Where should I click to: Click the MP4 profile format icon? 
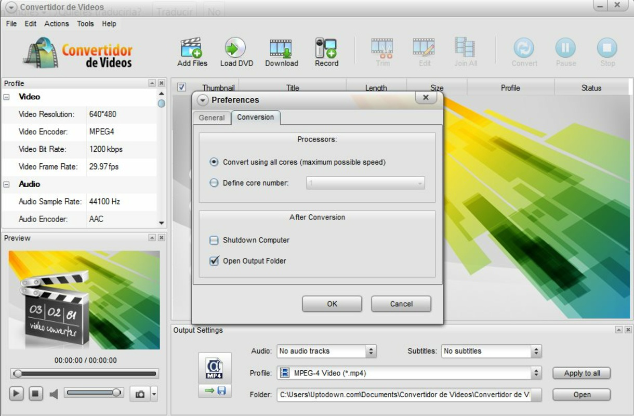[214, 368]
